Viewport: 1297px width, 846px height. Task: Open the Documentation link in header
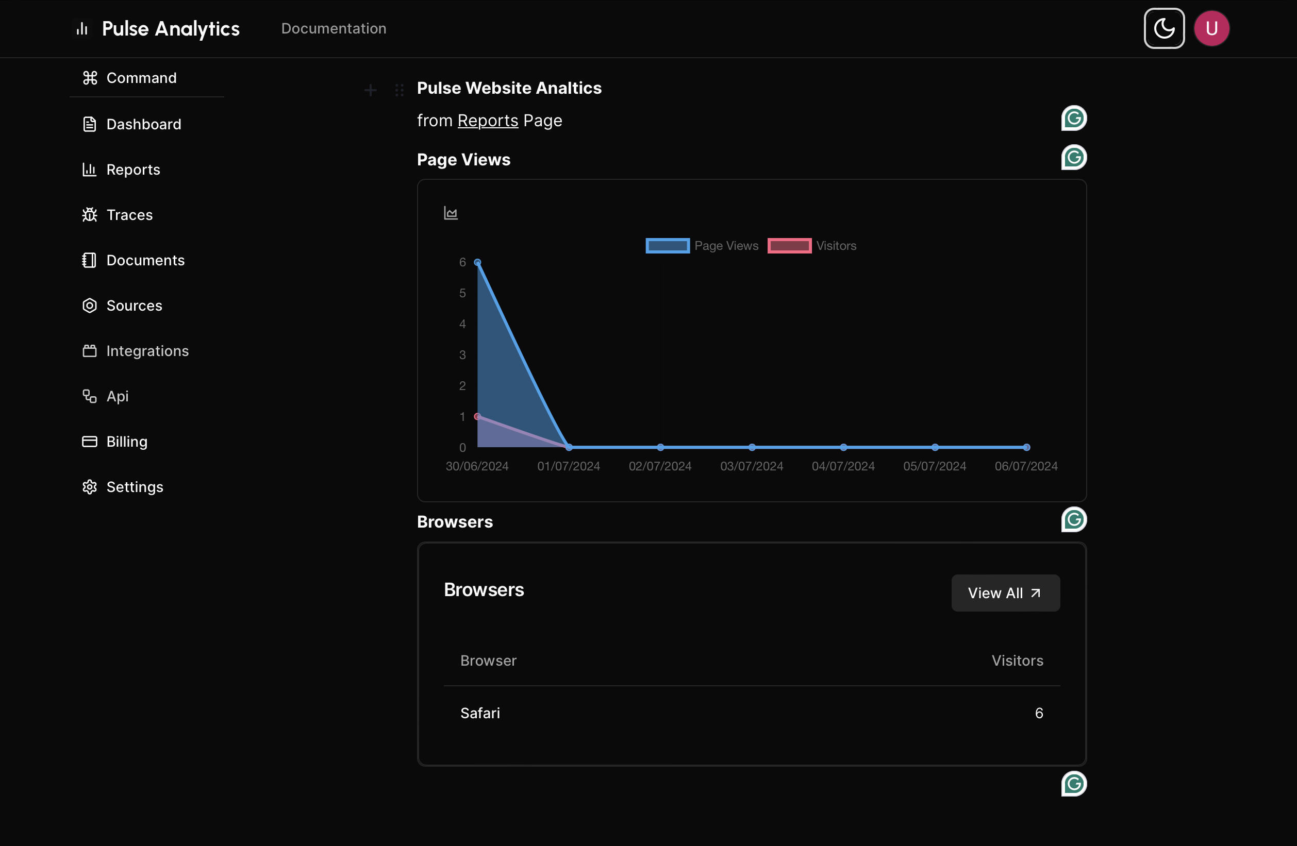(x=334, y=28)
